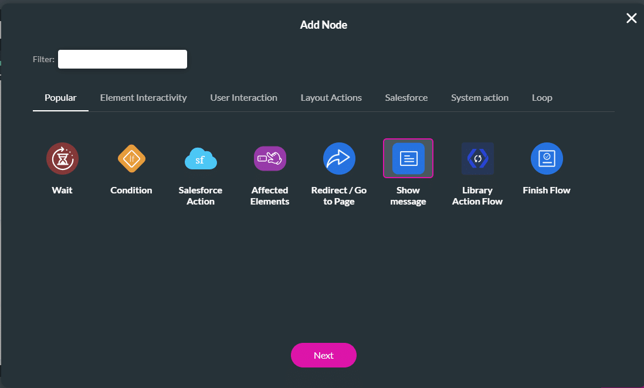
Task: Open the Loop tab
Action: pos(541,98)
